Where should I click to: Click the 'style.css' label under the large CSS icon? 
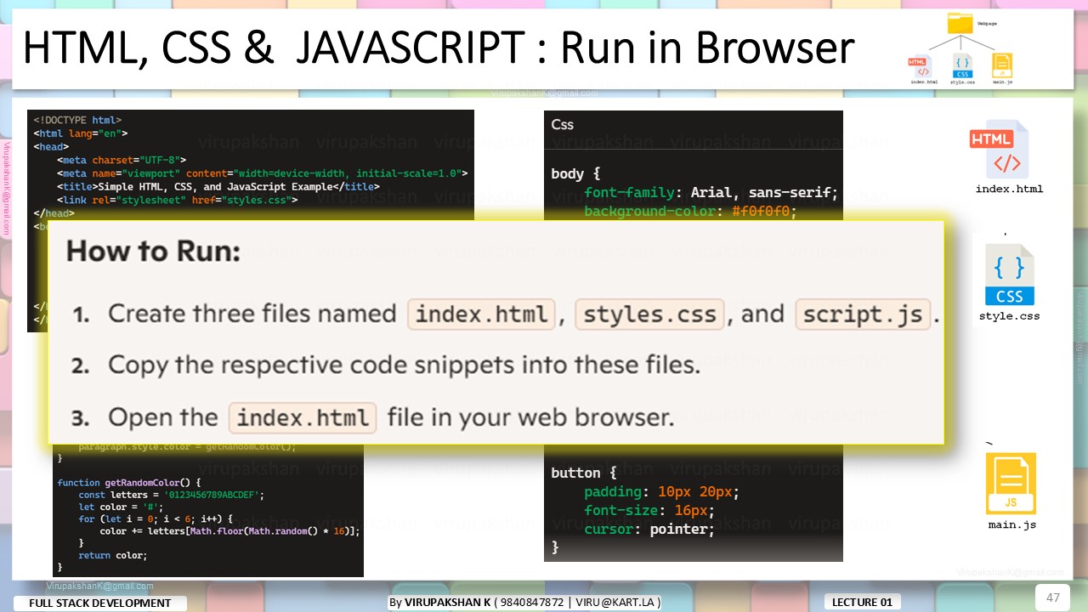pos(1009,316)
